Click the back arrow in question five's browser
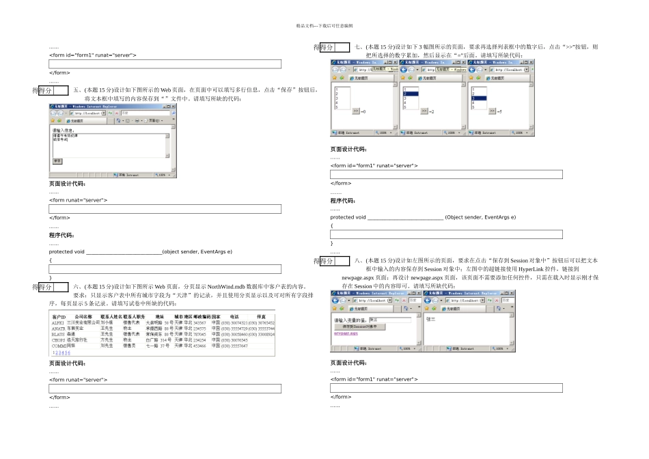 [x=53, y=113]
